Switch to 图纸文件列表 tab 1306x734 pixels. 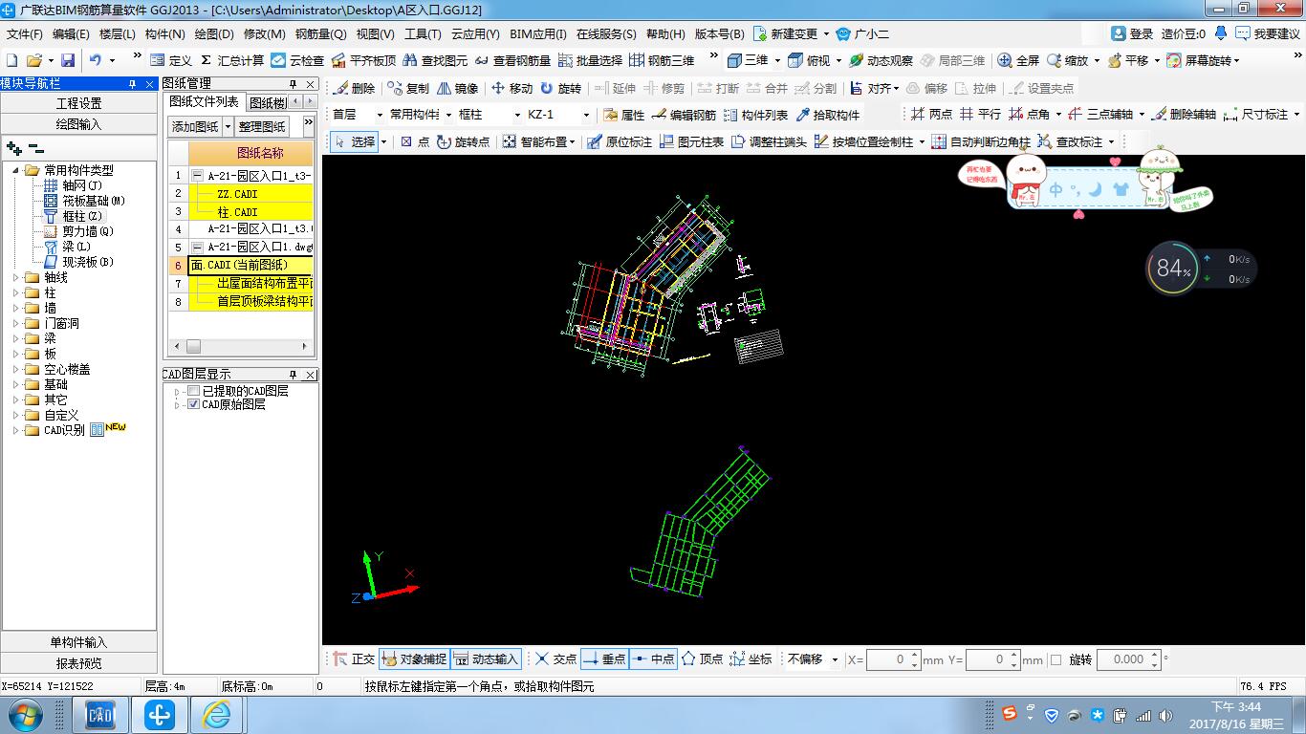pyautogui.click(x=204, y=102)
